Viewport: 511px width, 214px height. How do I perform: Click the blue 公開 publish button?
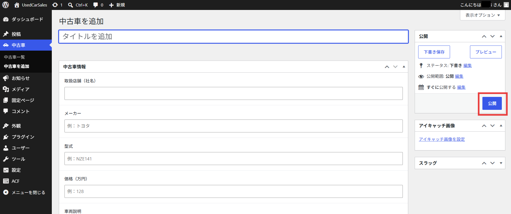pyautogui.click(x=492, y=103)
